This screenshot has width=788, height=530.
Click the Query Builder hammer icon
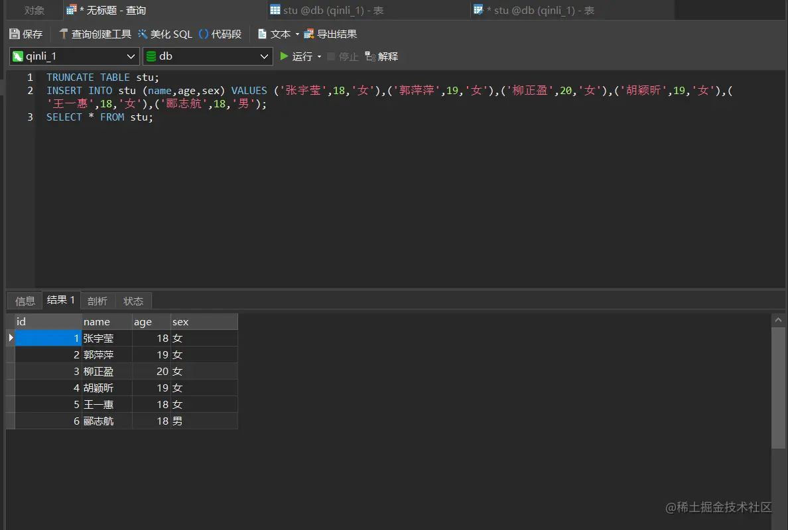click(63, 34)
